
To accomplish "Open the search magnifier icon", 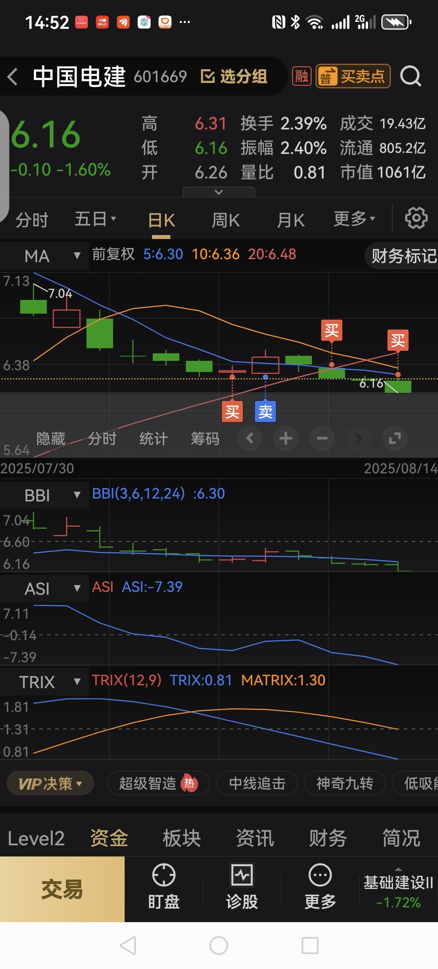I will [411, 76].
